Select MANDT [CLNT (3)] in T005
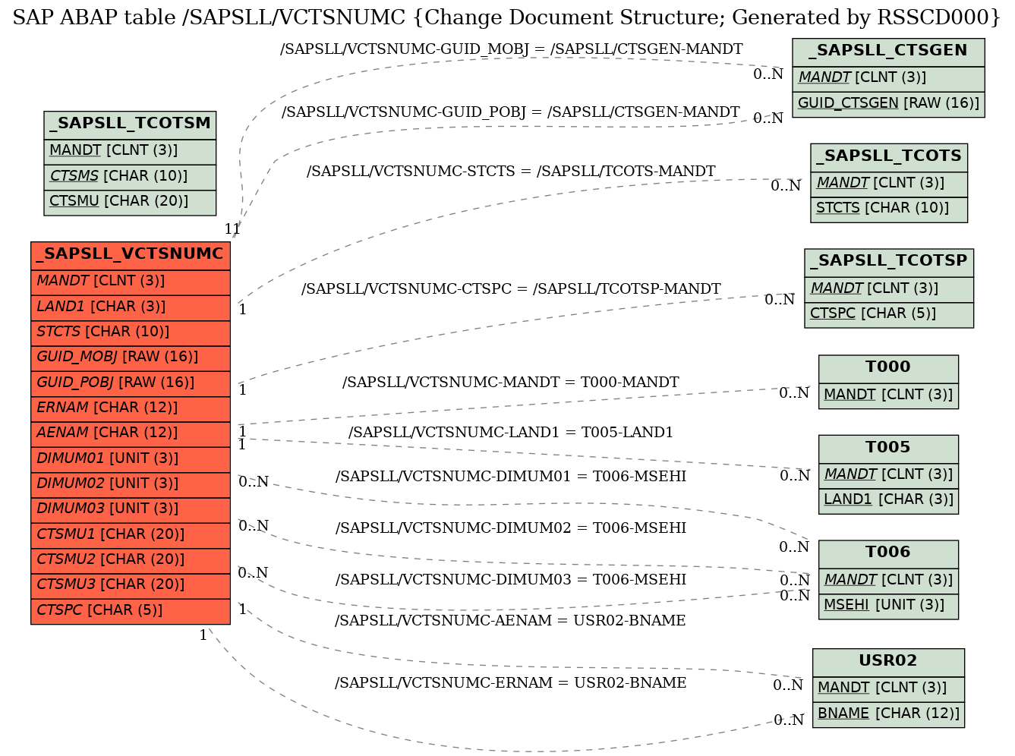1015x756 pixels. (888, 474)
